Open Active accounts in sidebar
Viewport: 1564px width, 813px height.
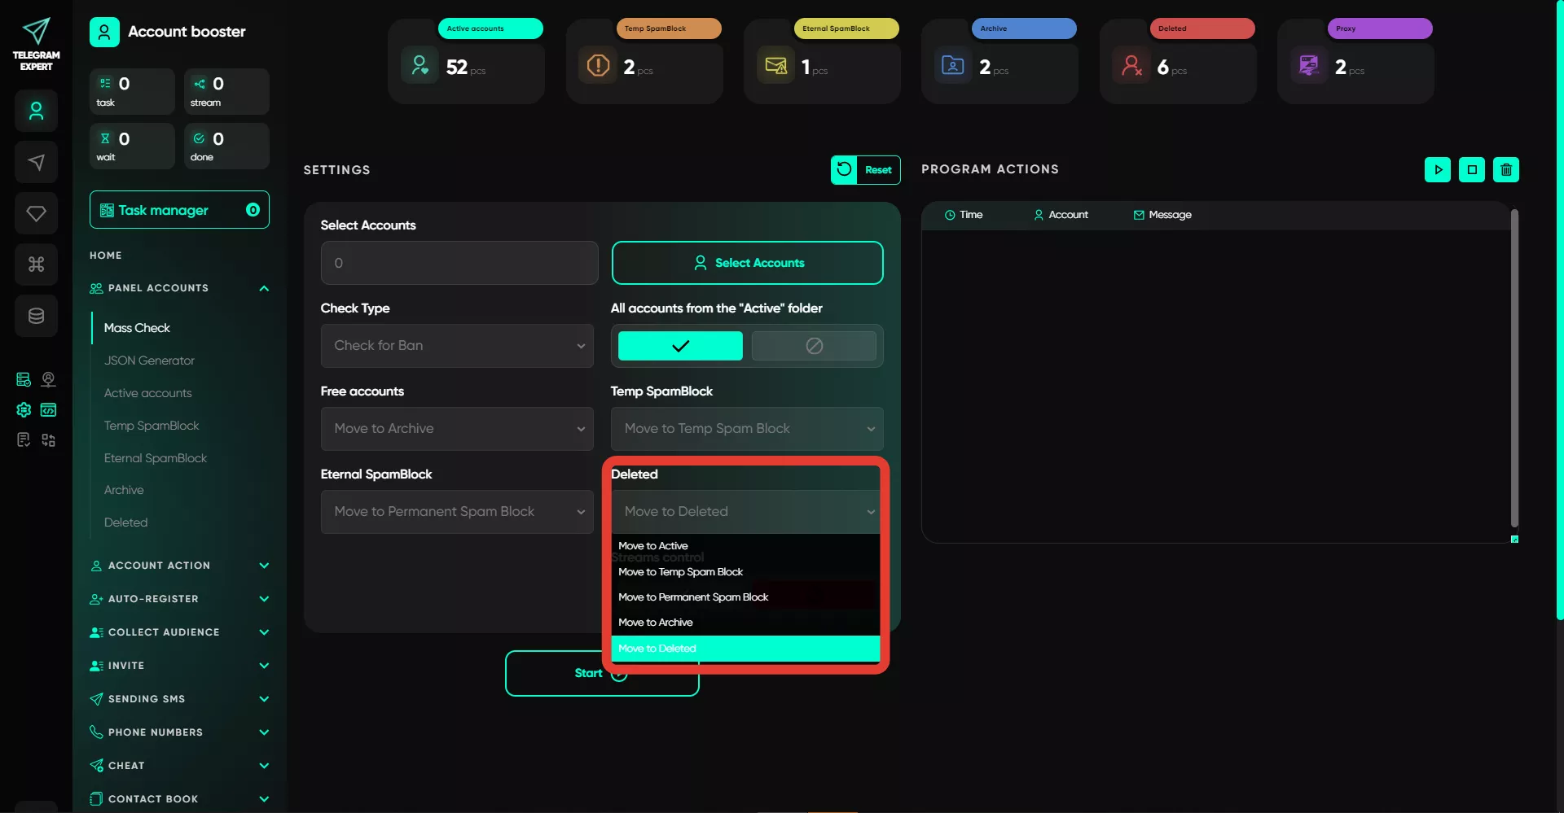[x=147, y=393]
